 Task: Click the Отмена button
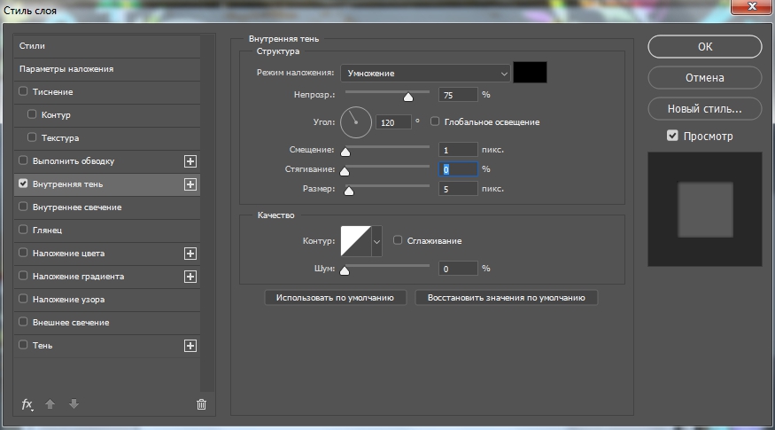[705, 78]
